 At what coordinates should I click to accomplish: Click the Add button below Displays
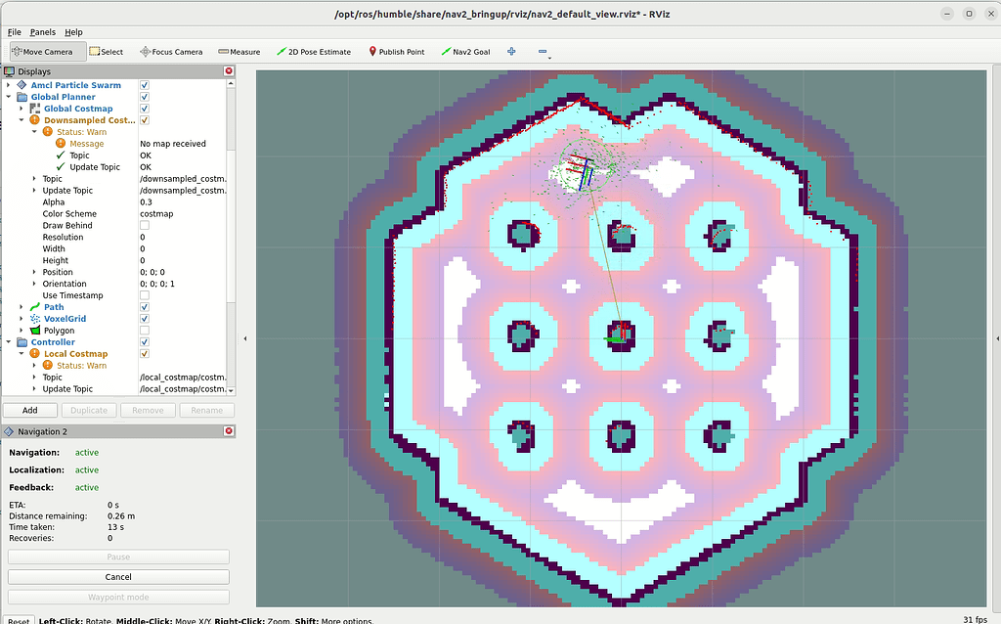[29, 409]
